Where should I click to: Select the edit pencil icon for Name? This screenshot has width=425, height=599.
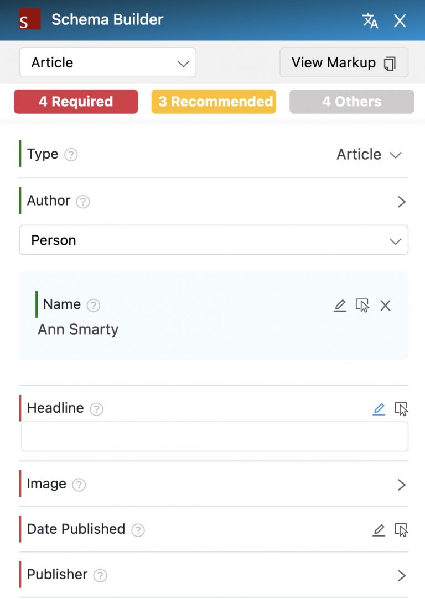pos(340,305)
